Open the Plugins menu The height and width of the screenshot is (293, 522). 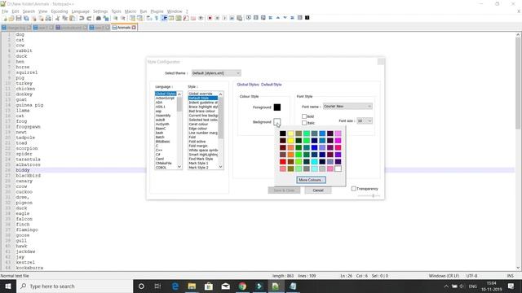tap(157, 11)
